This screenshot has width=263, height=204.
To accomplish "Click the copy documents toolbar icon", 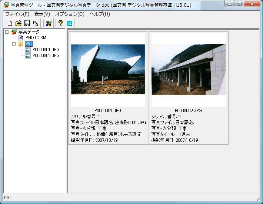I will pos(36,23).
